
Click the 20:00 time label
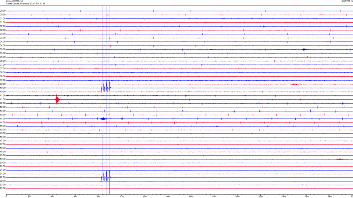(x=3, y=163)
